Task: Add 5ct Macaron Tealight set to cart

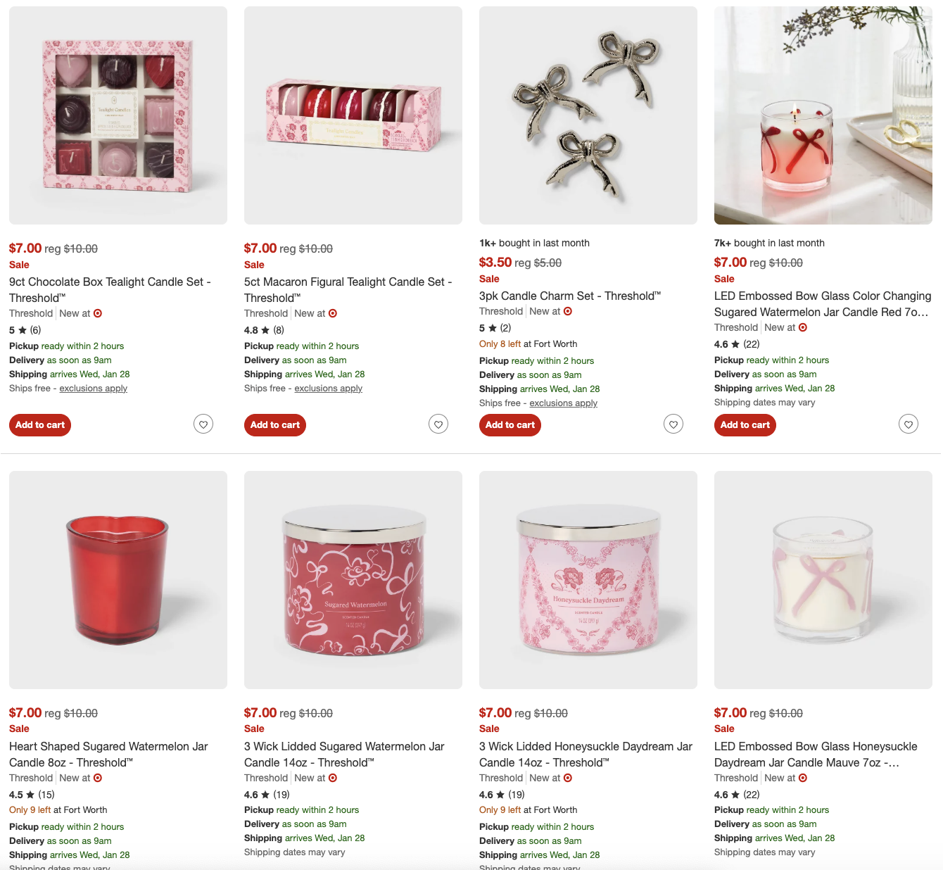Action: 275,425
